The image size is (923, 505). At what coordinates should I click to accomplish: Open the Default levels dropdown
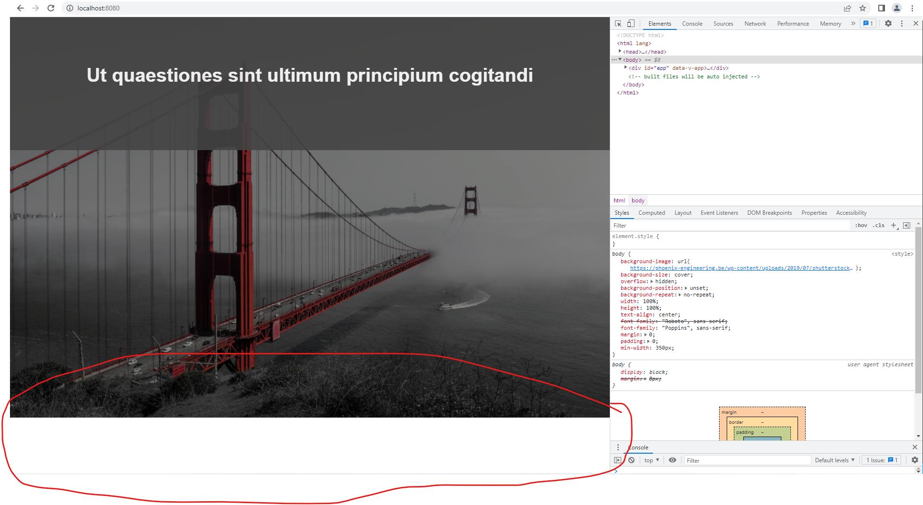835,460
